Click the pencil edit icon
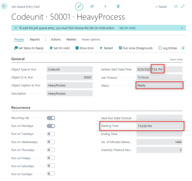 point(79,7)
